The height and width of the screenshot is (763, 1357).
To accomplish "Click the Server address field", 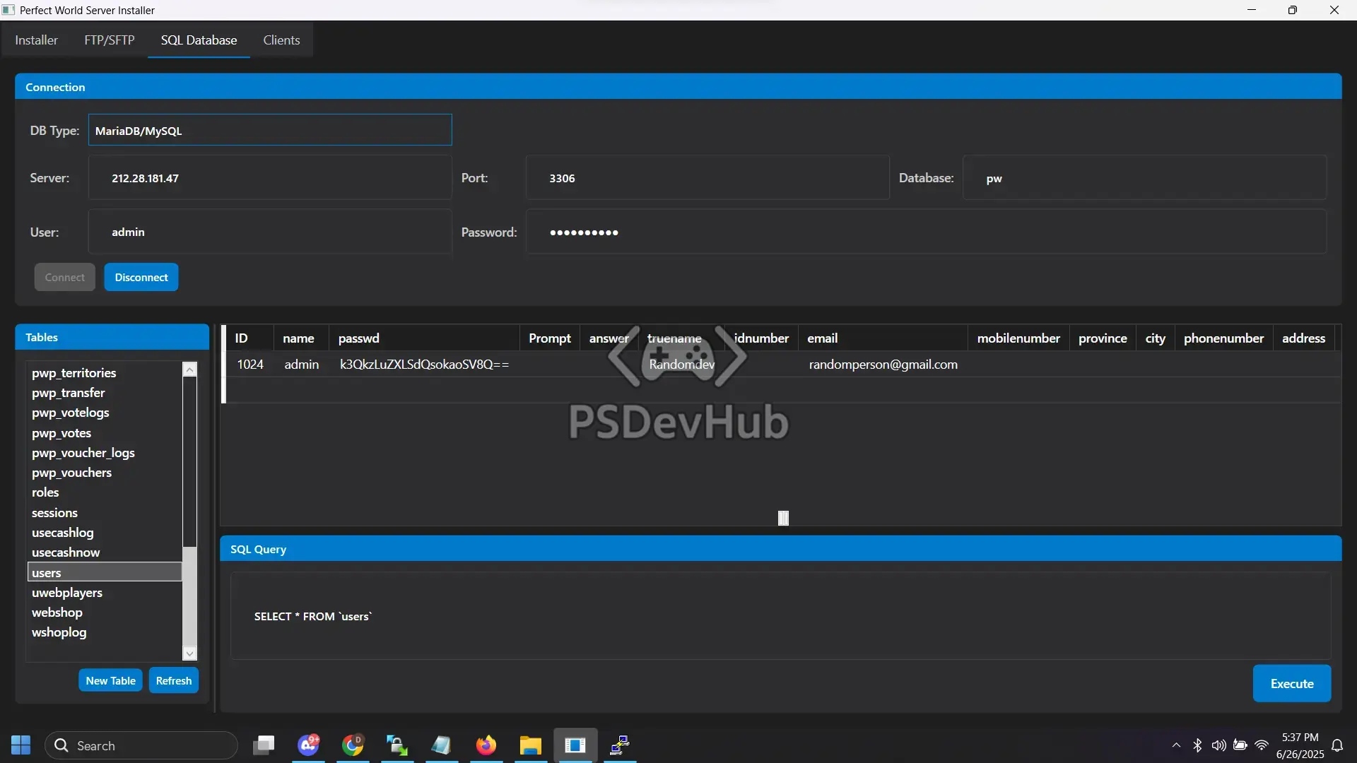I will [270, 178].
